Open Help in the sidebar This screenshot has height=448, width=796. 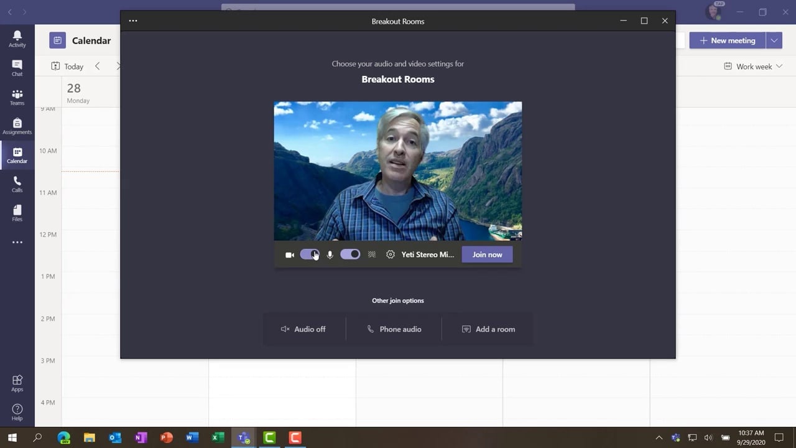(17, 412)
